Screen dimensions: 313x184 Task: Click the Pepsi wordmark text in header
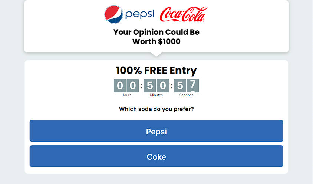[140, 14]
